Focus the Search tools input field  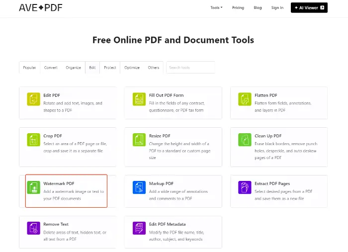tap(190, 68)
